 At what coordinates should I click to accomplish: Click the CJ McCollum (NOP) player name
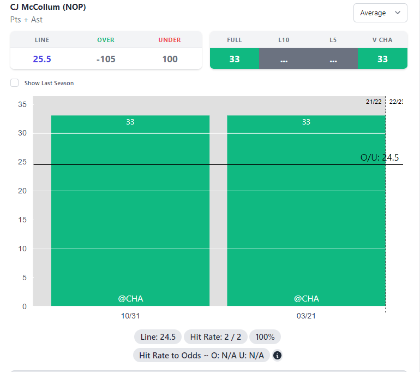click(x=48, y=8)
